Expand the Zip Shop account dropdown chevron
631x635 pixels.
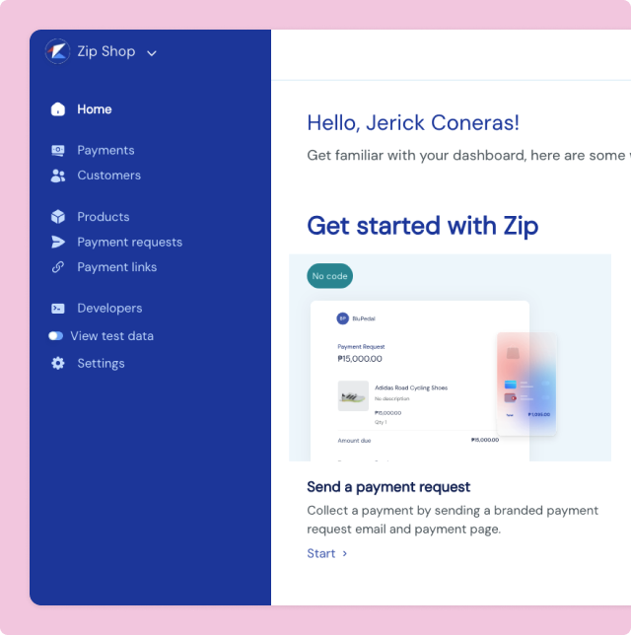click(x=152, y=53)
